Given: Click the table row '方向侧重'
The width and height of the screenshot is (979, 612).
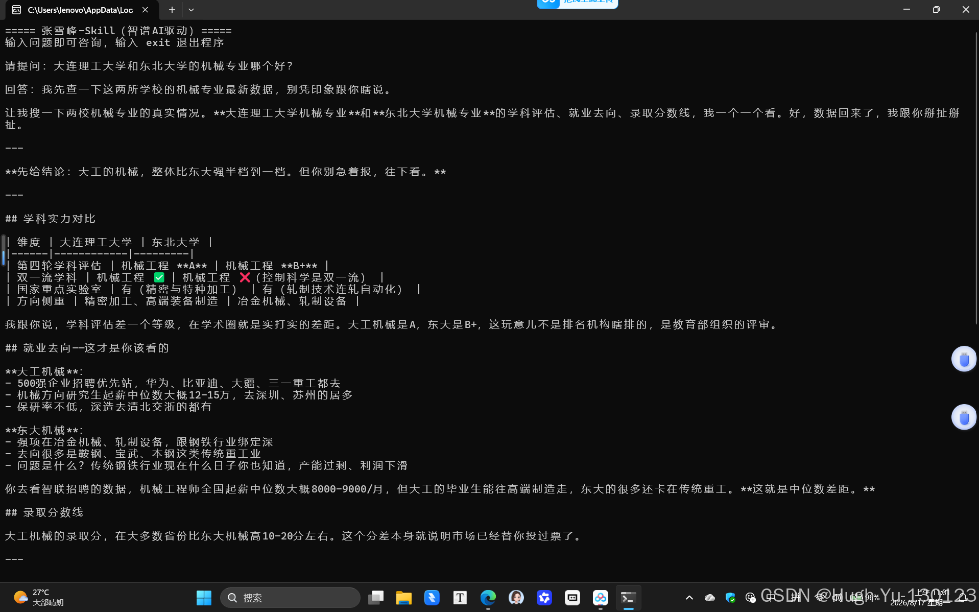Looking at the screenshot, I should [x=183, y=301].
